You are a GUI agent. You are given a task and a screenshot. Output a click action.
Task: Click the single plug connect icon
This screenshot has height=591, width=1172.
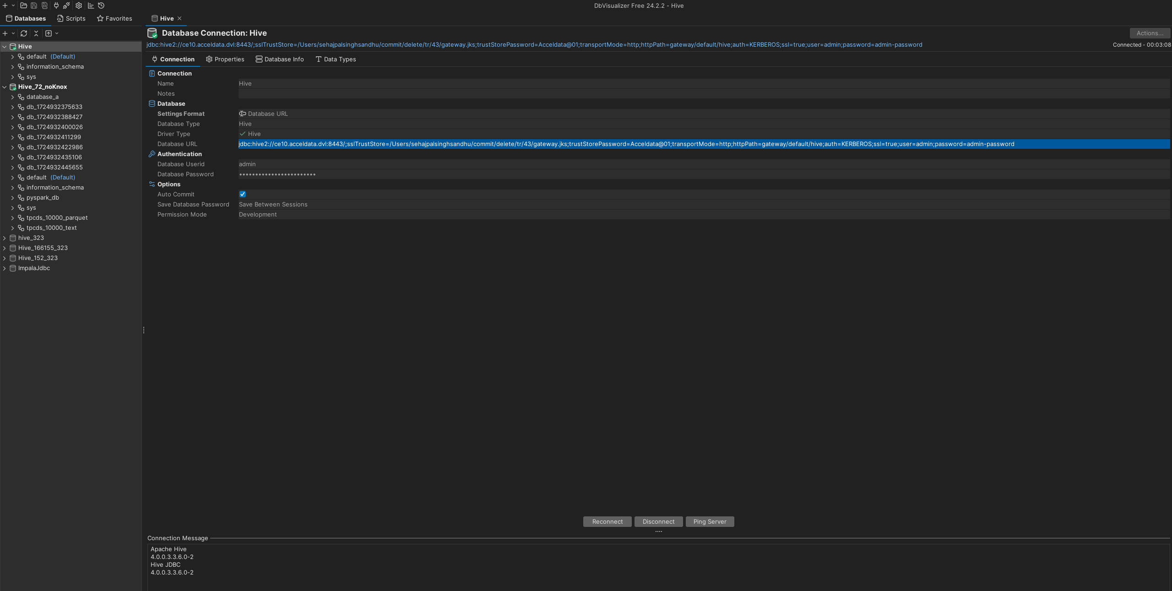coord(56,5)
